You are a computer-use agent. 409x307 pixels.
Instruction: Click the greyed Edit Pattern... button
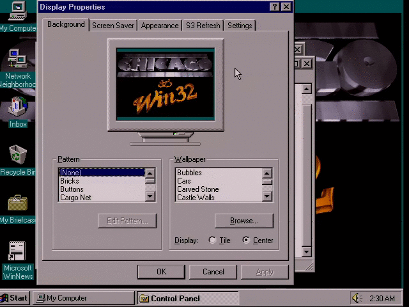tap(127, 221)
